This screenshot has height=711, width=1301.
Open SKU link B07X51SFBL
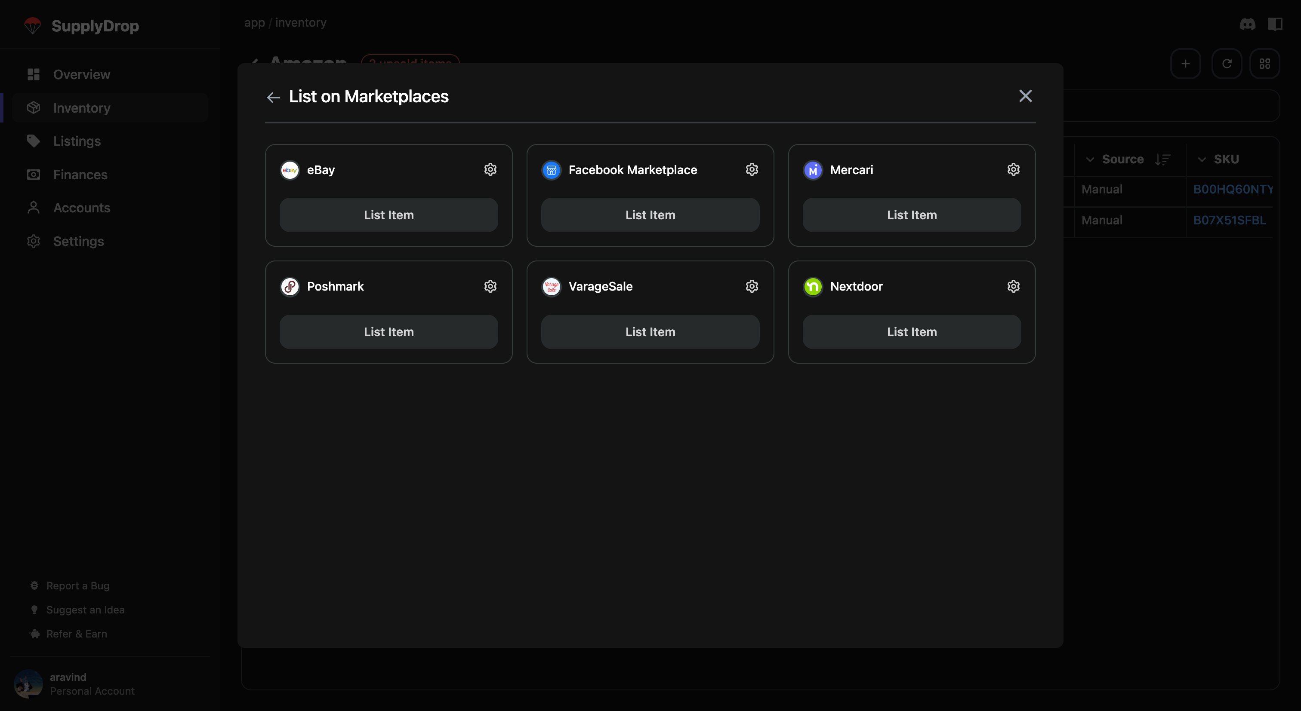(x=1229, y=221)
